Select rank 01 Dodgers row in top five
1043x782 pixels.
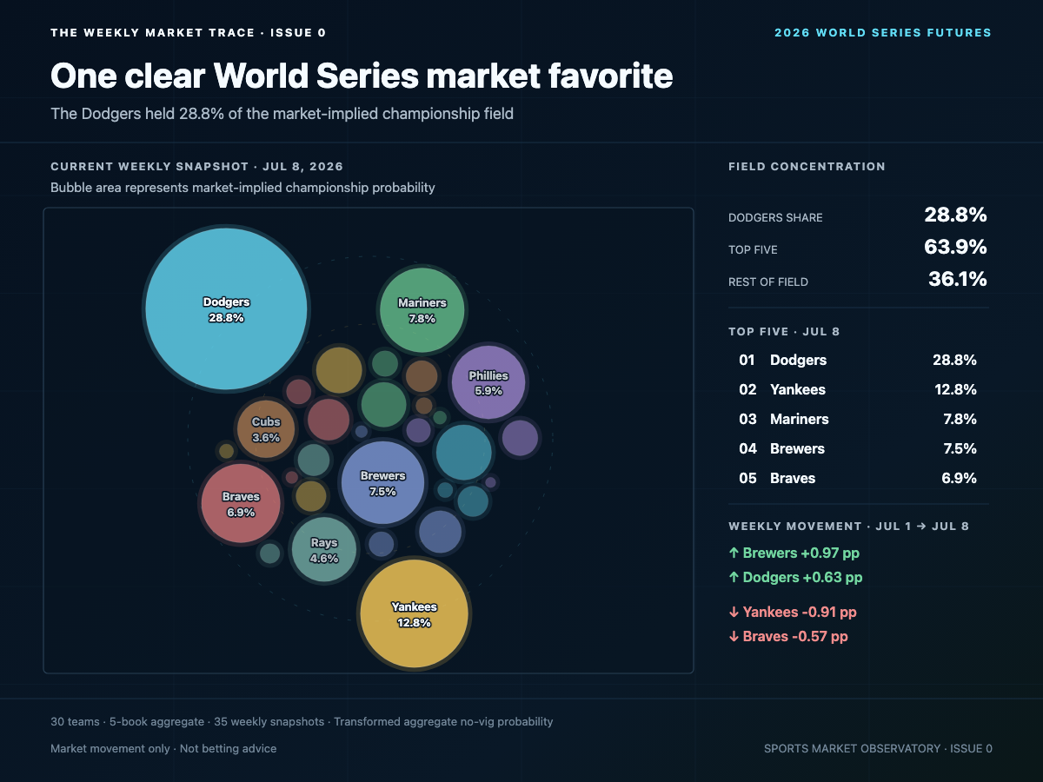(859, 360)
